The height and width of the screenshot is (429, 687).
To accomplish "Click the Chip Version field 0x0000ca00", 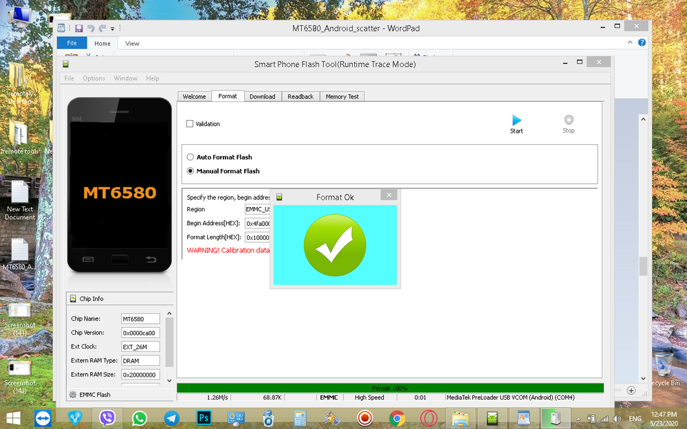I will point(141,332).
